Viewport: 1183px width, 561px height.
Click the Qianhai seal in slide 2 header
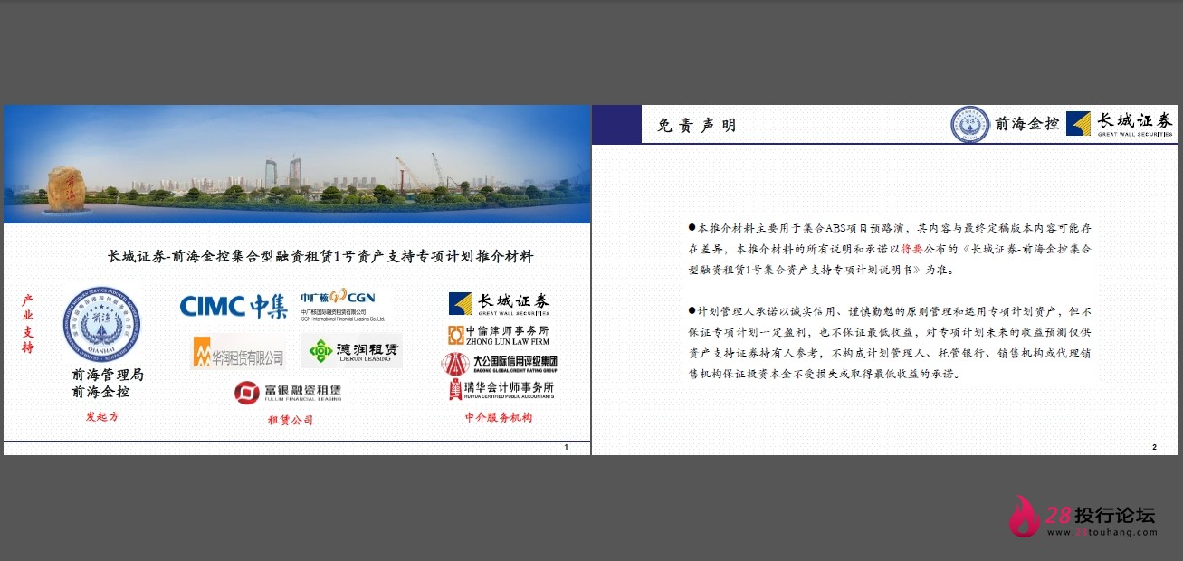969,124
